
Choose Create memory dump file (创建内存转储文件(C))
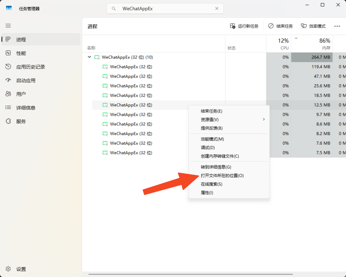(x=229, y=156)
